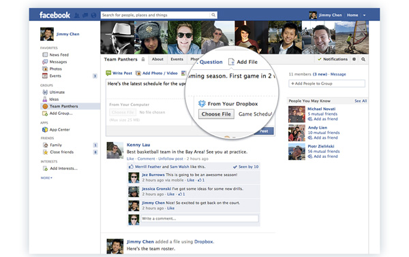Screen dimensions: 409x257
Task: Click the Write a comment field
Action: (x=200, y=218)
